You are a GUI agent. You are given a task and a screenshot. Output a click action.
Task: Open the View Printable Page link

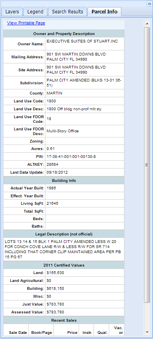26,23
